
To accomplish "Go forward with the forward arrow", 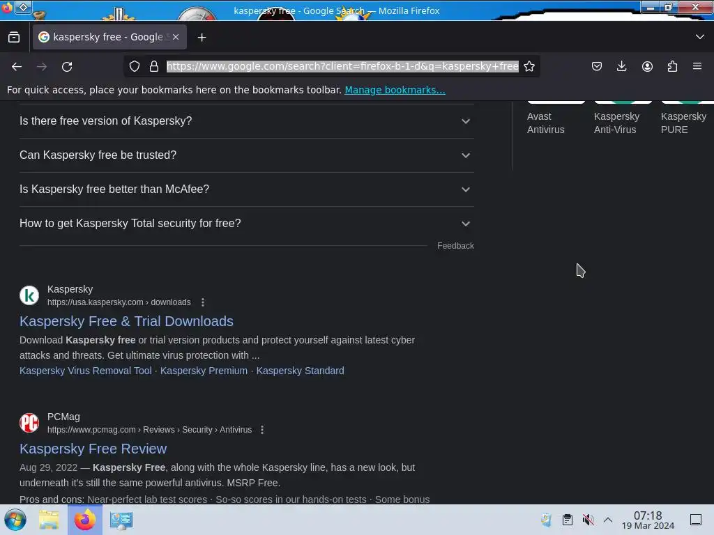I will click(x=42, y=67).
